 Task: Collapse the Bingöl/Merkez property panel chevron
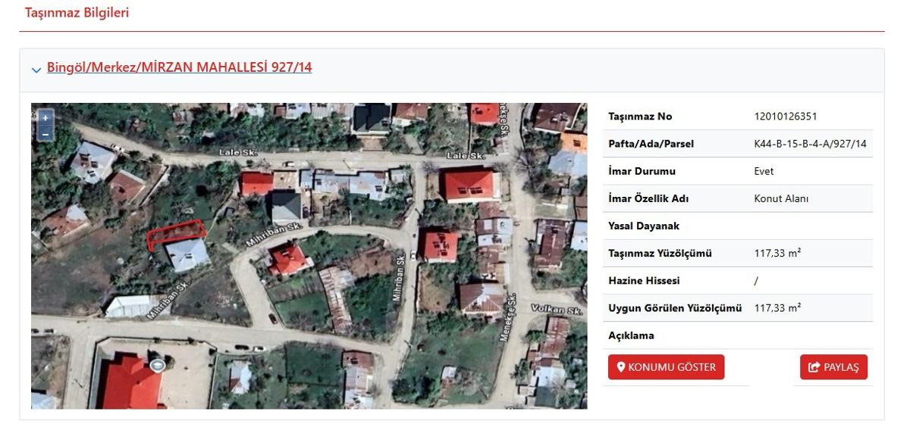[36, 70]
